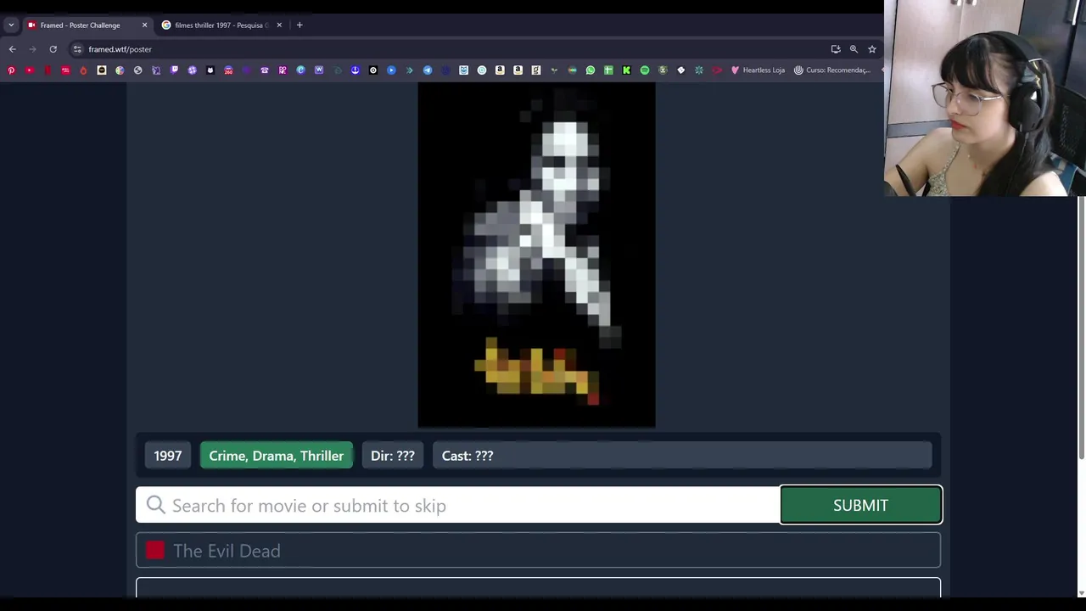Image resolution: width=1086 pixels, height=611 pixels.
Task: Click the red square beside The Evil Dead
Action: (x=154, y=551)
